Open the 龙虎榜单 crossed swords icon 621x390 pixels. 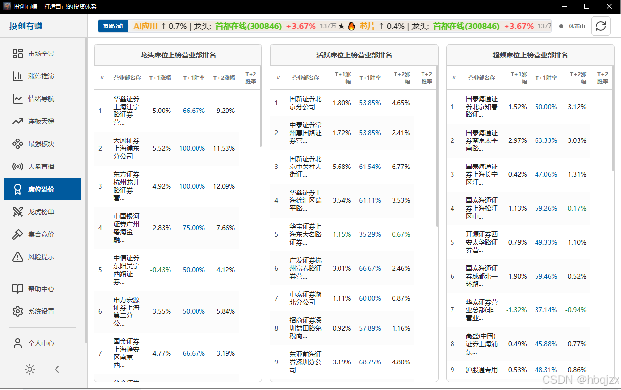pos(18,212)
